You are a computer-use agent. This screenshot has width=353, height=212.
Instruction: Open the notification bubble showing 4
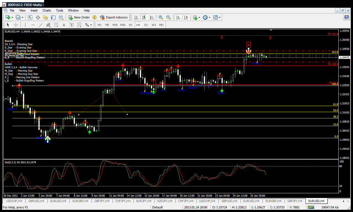pyautogui.click(x=346, y=17)
